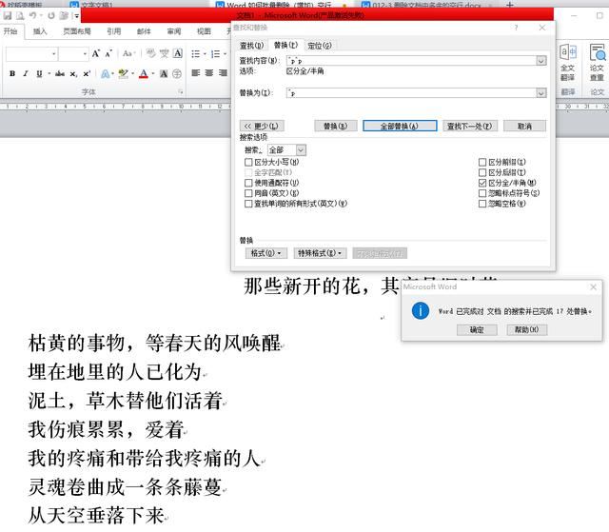Align text left in the ribbon
Image resolution: width=609 pixels, height=532 pixels.
click(196, 73)
